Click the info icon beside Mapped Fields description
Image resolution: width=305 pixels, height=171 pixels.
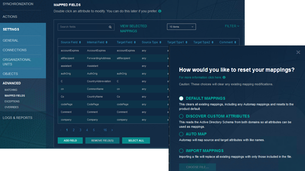coord(160,11)
